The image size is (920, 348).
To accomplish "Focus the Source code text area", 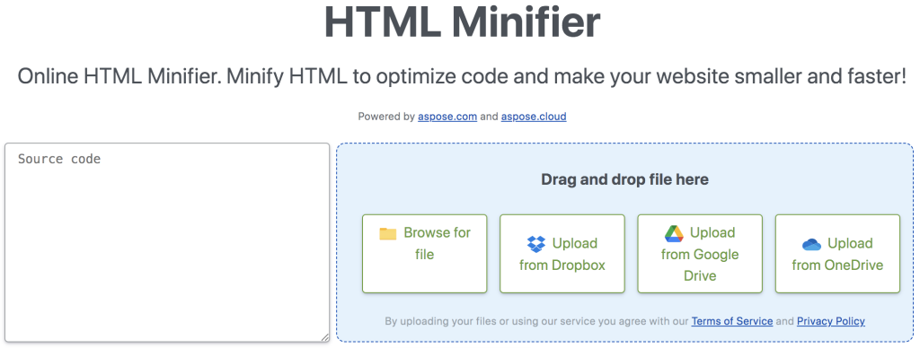I will tap(167, 242).
